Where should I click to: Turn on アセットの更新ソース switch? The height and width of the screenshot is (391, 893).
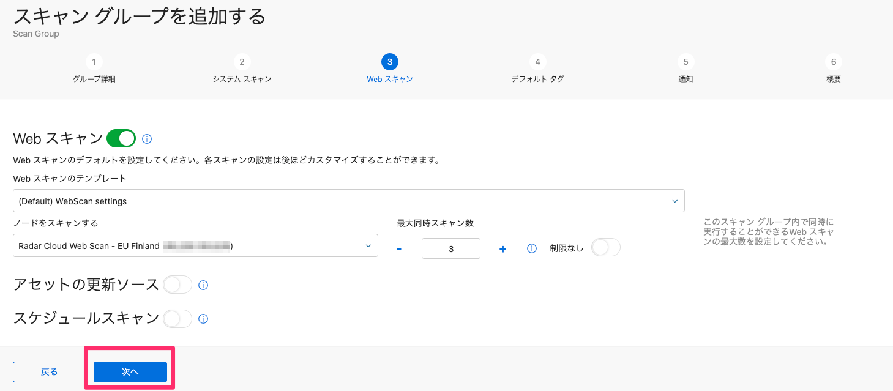click(177, 285)
